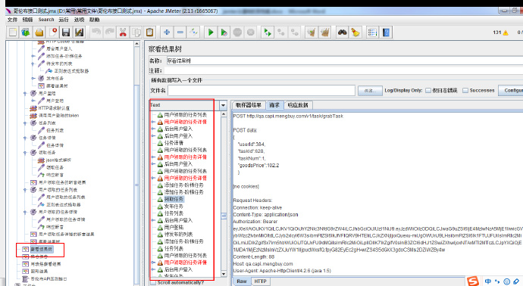Click the Undo arrow icon
523x286 pixels.
click(96, 33)
